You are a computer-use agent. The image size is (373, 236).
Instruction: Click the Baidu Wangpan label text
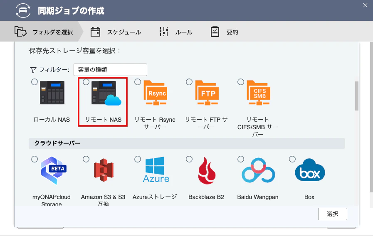pyautogui.click(x=258, y=197)
